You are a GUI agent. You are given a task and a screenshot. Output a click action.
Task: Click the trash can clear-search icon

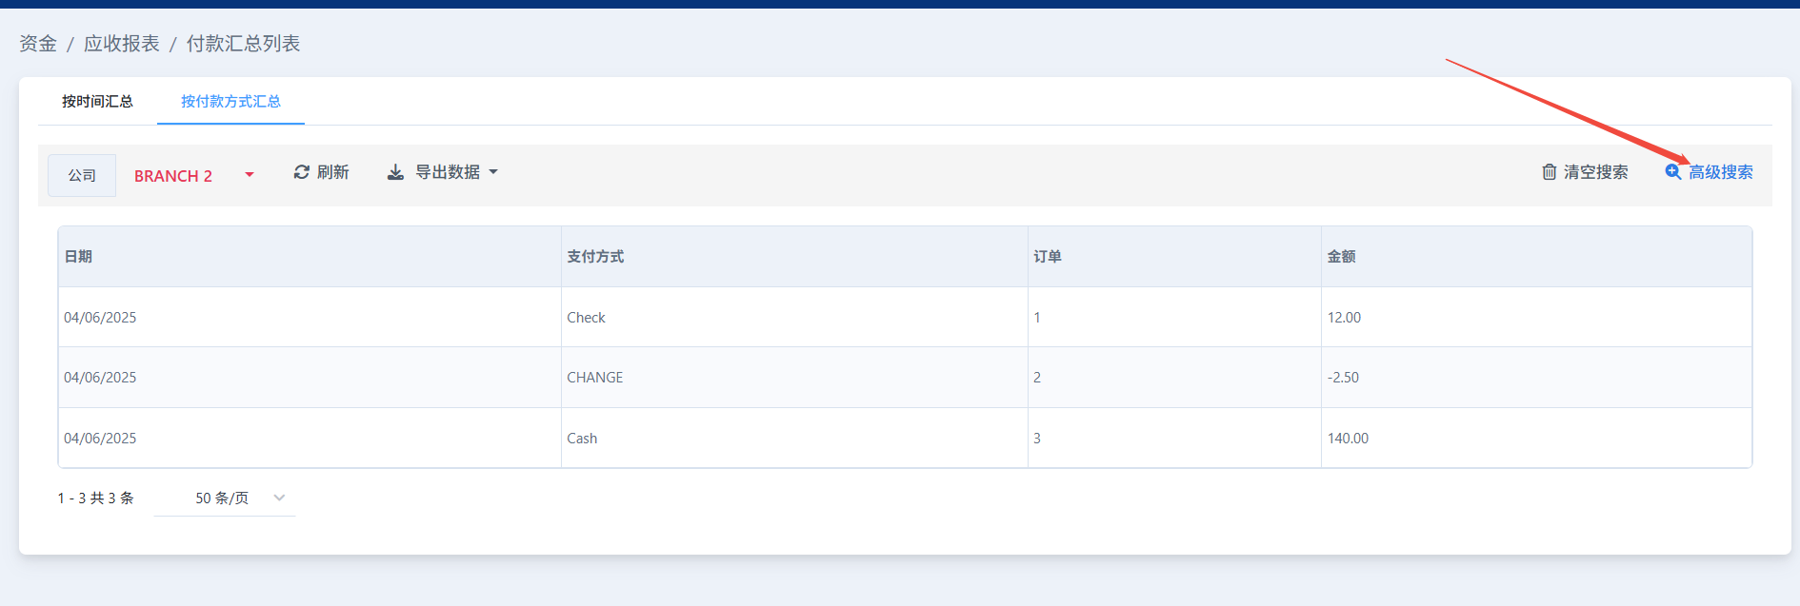1550,172
